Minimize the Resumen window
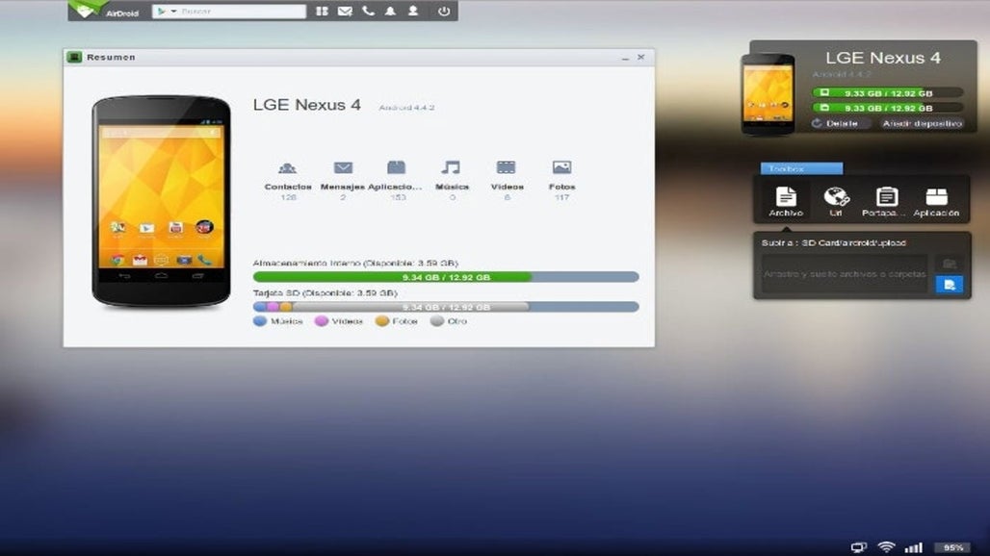990x556 pixels. pos(625,58)
